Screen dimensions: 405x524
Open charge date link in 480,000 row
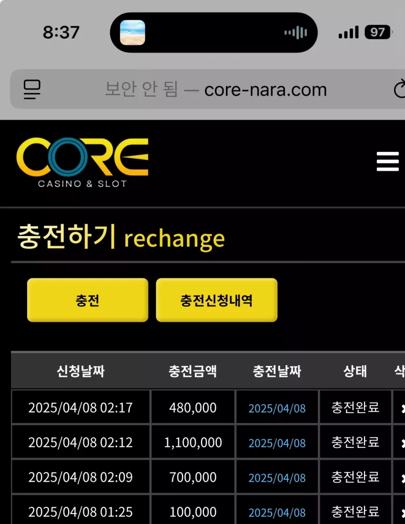[x=277, y=408]
